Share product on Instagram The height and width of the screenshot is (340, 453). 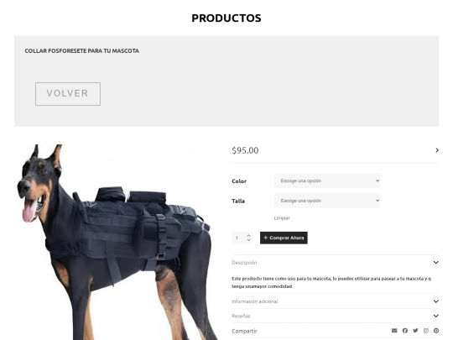coord(426,331)
